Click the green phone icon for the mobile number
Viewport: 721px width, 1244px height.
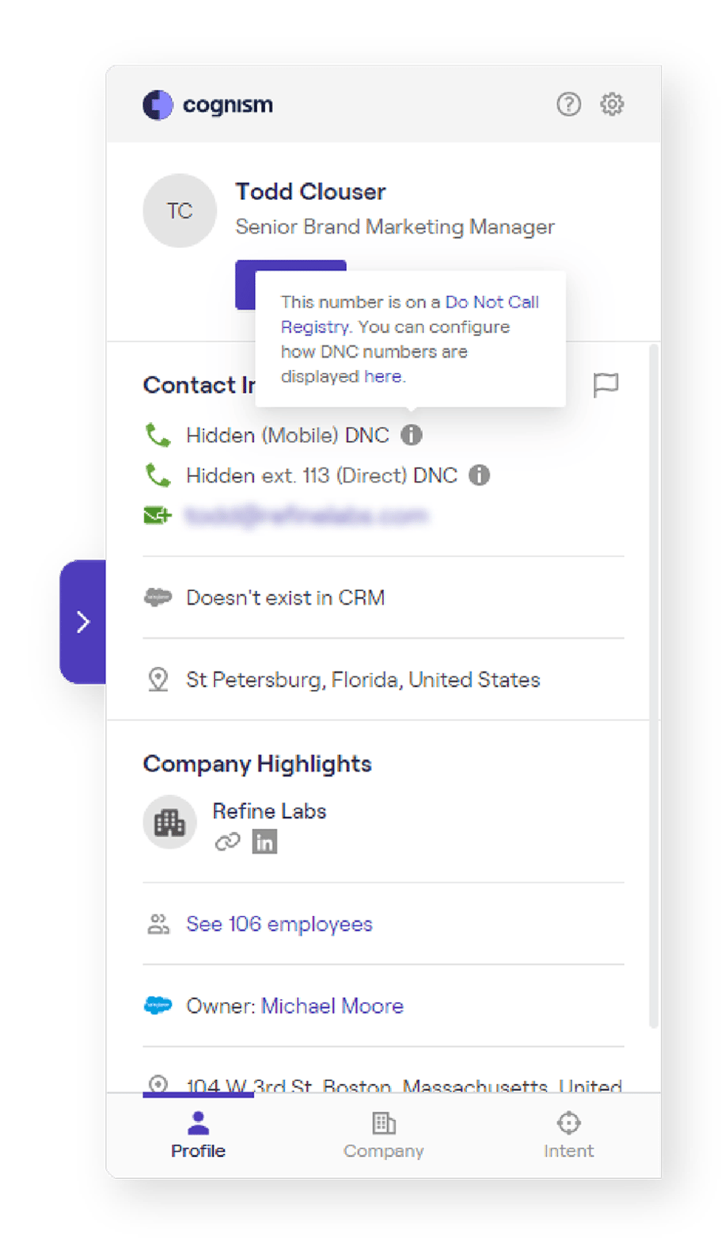point(157,435)
